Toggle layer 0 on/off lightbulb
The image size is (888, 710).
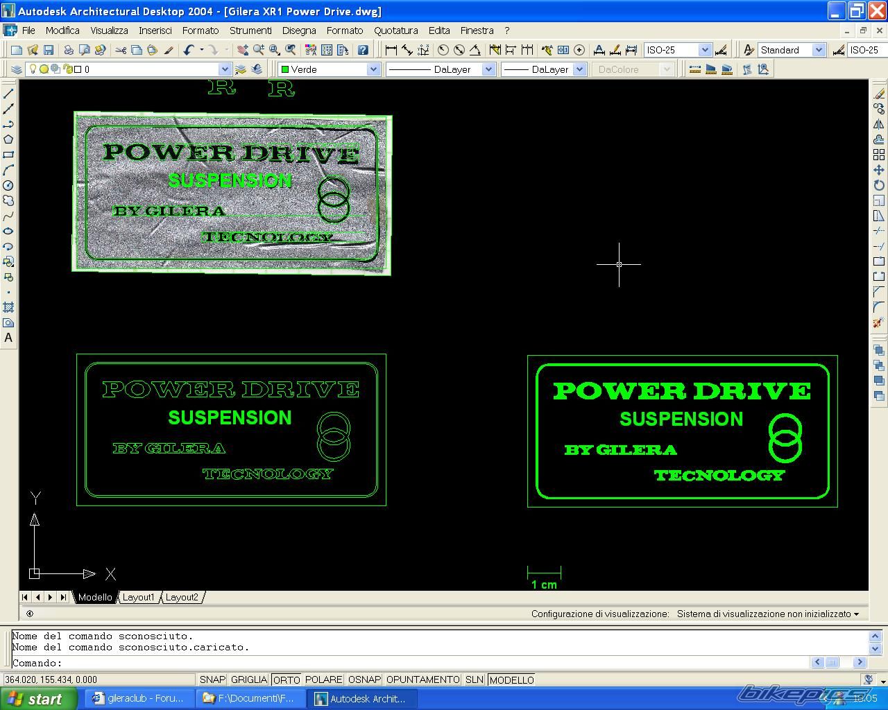pos(32,69)
